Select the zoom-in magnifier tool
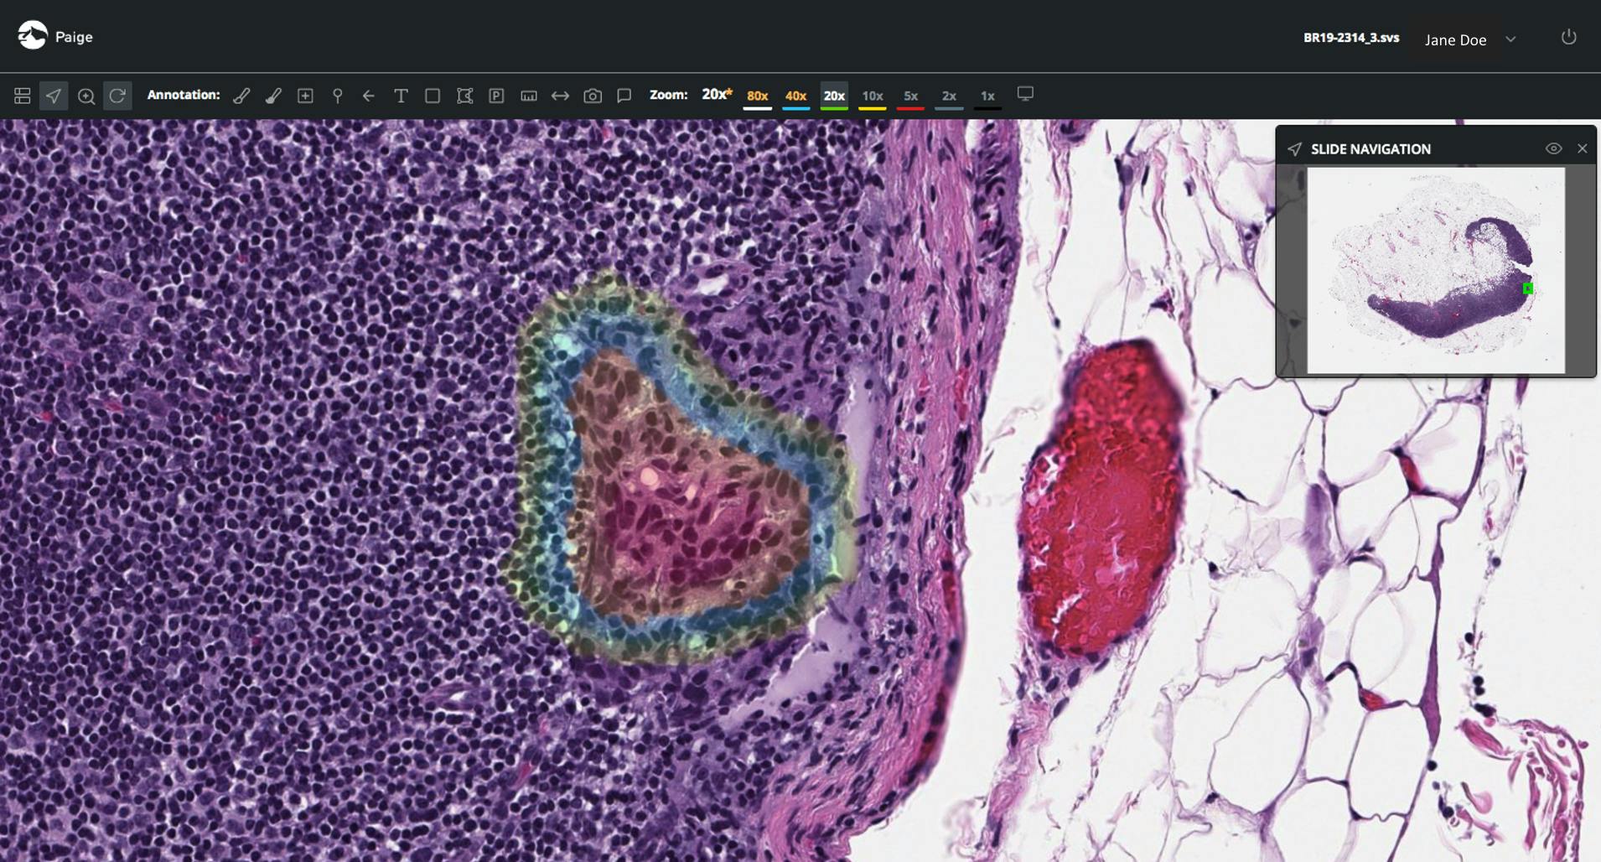 [85, 96]
